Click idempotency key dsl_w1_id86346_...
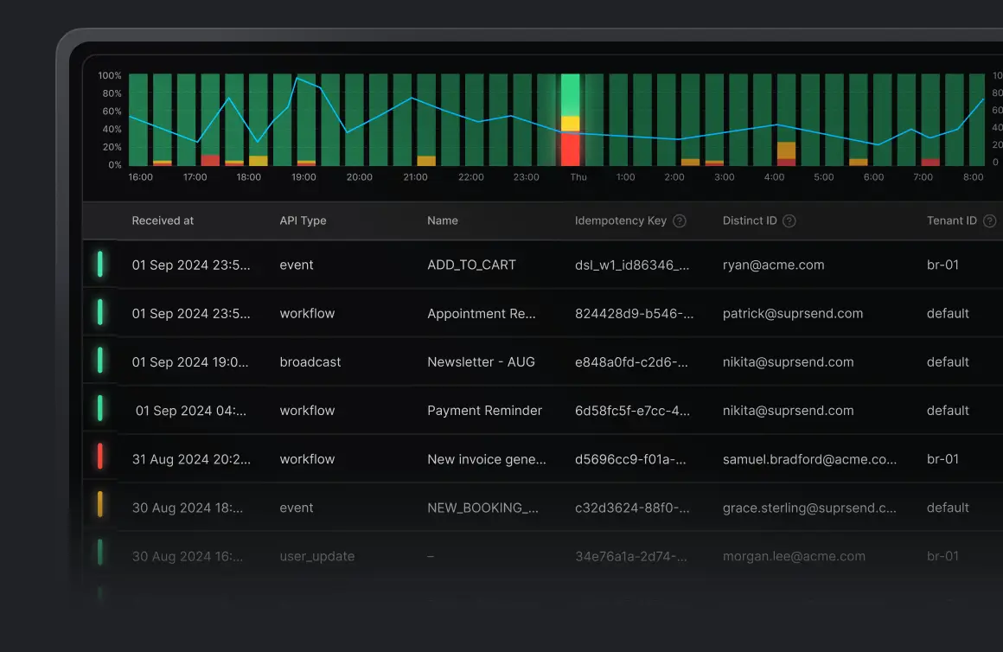1003x652 pixels. pos(632,265)
